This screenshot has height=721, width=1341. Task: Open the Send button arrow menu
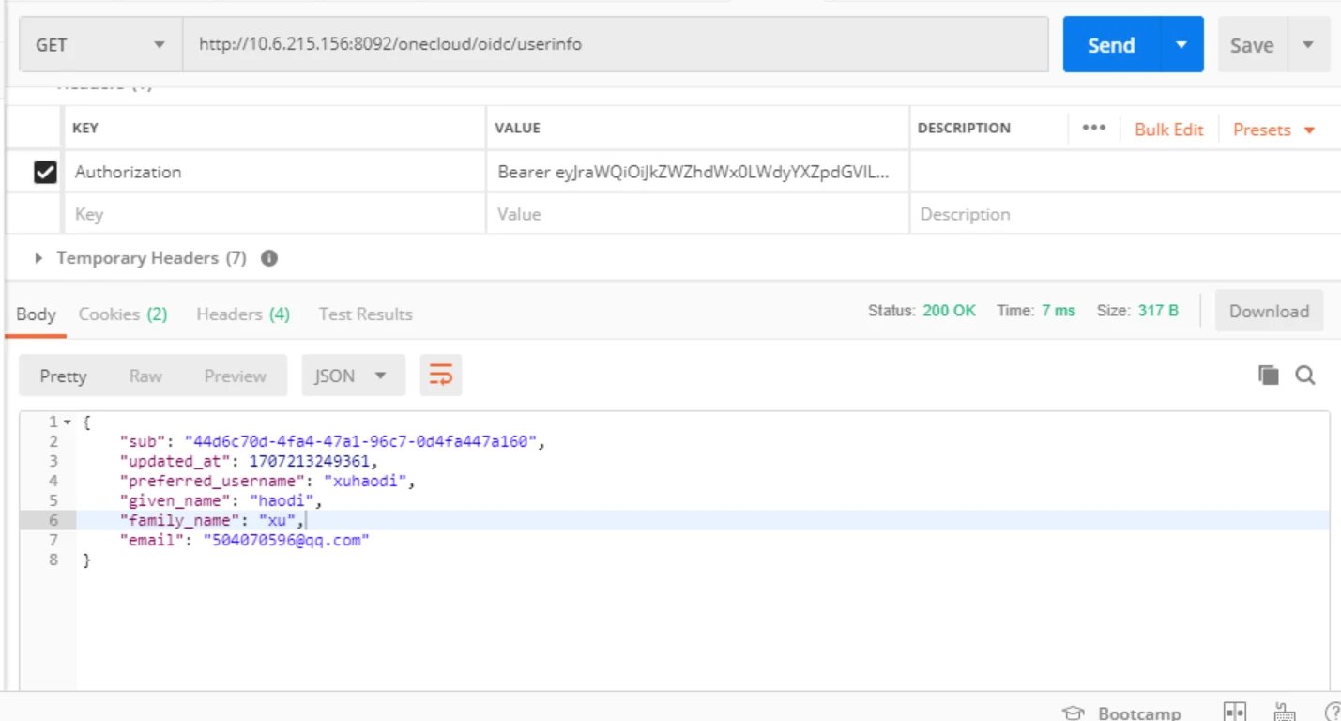1182,44
